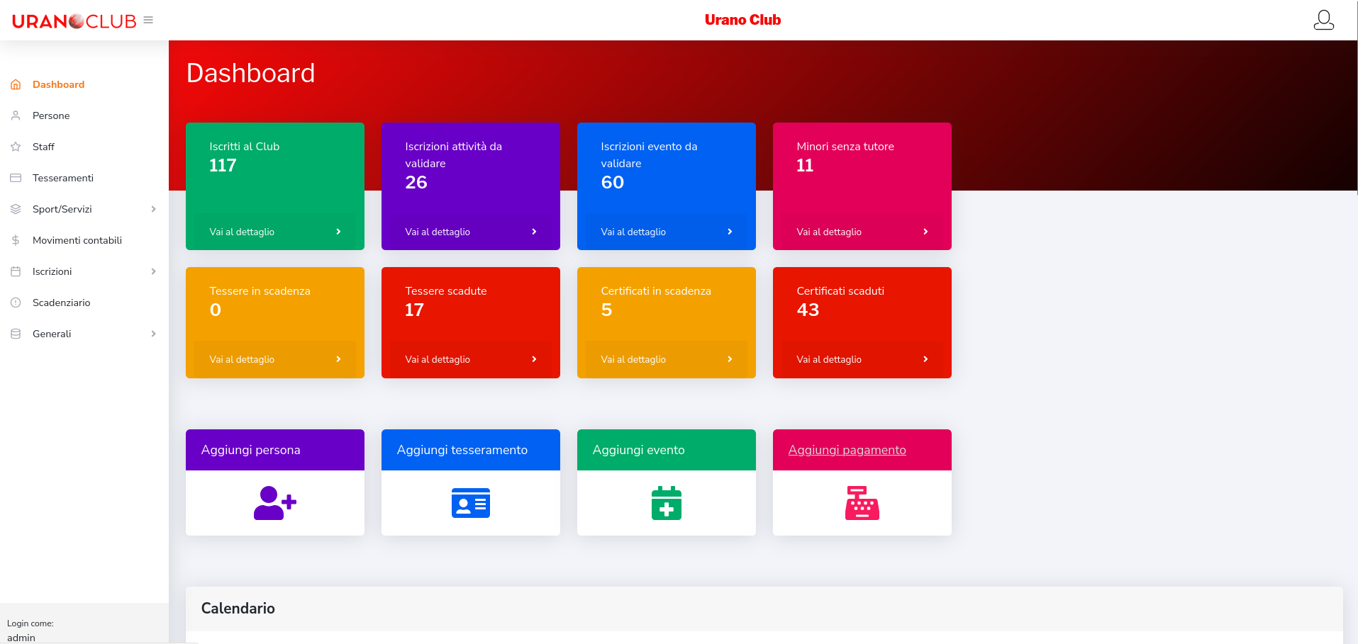Screen dimensions: 1358x644
Task: Click the cash register icon under Aggiungi pagamento
Action: coord(862,503)
